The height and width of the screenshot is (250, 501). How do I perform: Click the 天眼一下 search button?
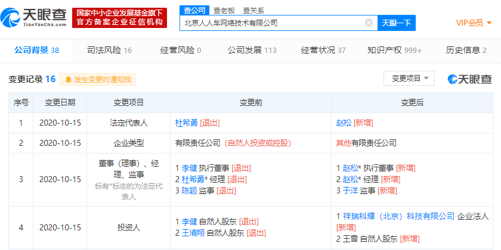coord(397,23)
